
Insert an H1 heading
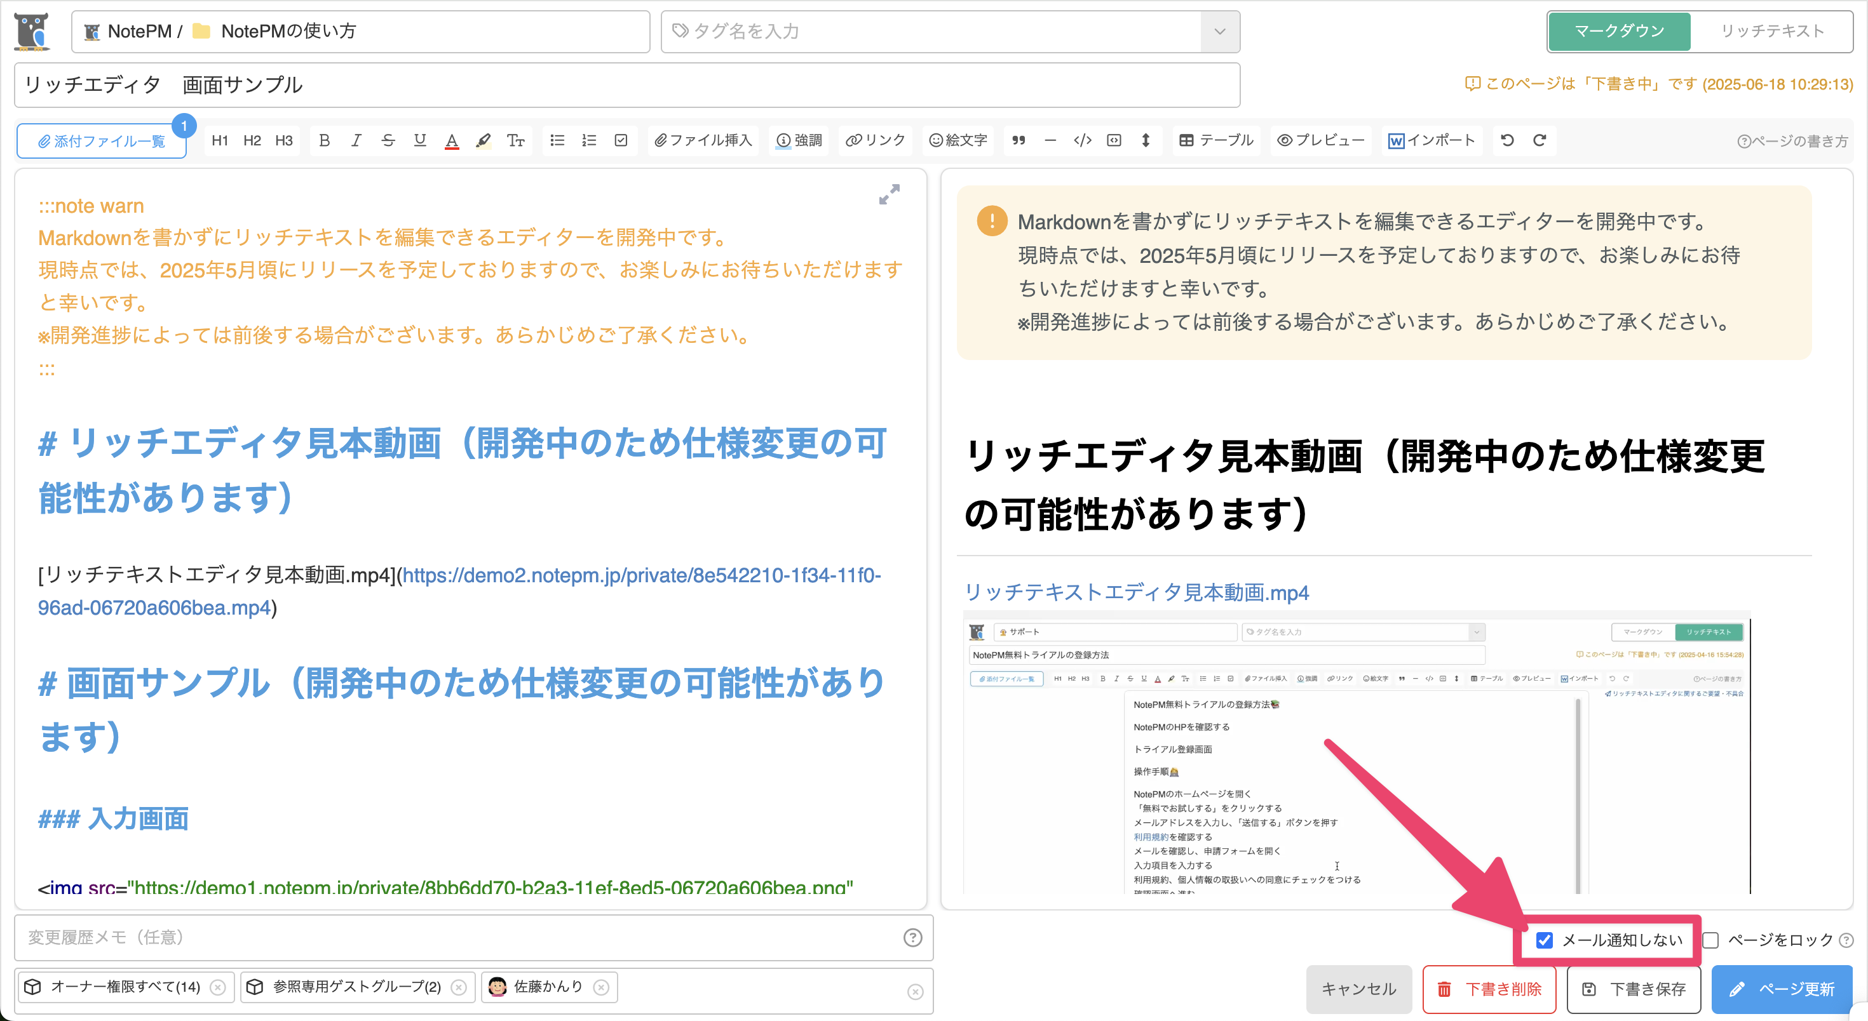click(x=220, y=140)
